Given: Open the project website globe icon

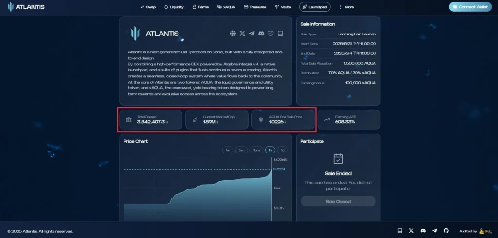Looking at the screenshot, I should tap(233, 34).
